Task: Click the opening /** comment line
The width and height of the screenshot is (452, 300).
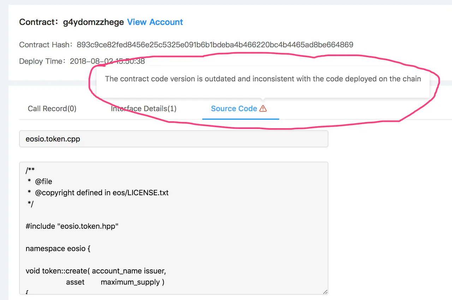Action: (x=30, y=171)
